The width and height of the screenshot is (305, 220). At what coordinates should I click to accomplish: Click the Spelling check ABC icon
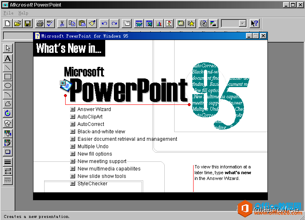coord(50,24)
